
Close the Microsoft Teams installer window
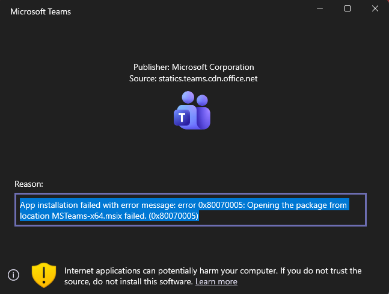pos(375,8)
